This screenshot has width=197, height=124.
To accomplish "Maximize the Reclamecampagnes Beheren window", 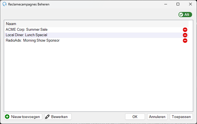I will (178, 4).
